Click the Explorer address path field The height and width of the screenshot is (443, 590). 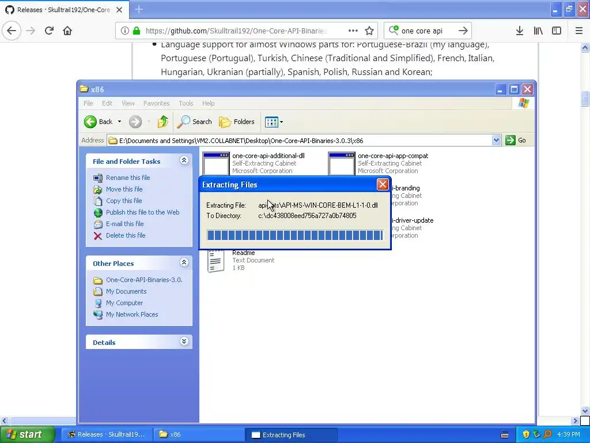[x=300, y=141]
